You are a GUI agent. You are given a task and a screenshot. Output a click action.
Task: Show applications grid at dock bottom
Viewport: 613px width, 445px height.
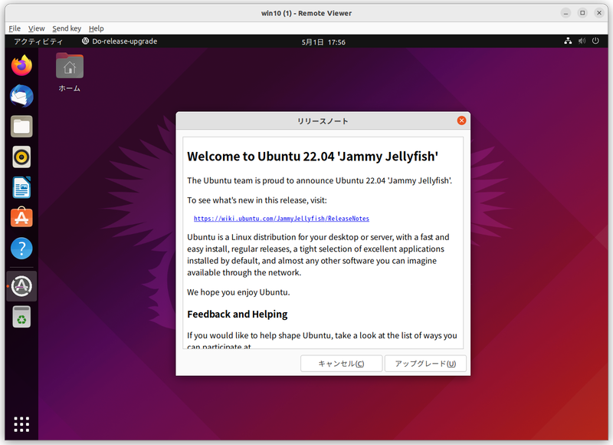point(21,424)
